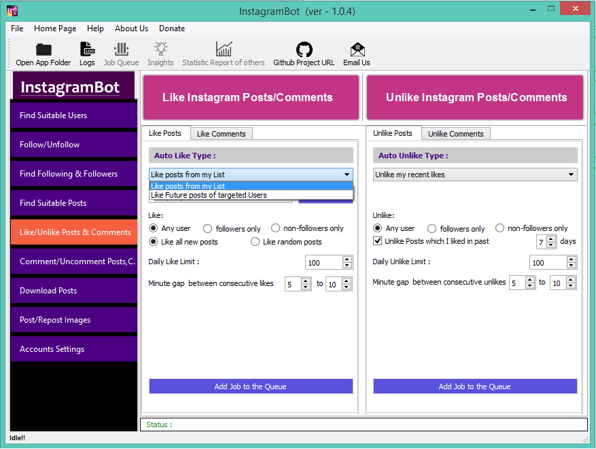Image resolution: width=596 pixels, height=449 pixels.
Task: Click the Job Queue toolbar icon
Action: pyautogui.click(x=121, y=49)
